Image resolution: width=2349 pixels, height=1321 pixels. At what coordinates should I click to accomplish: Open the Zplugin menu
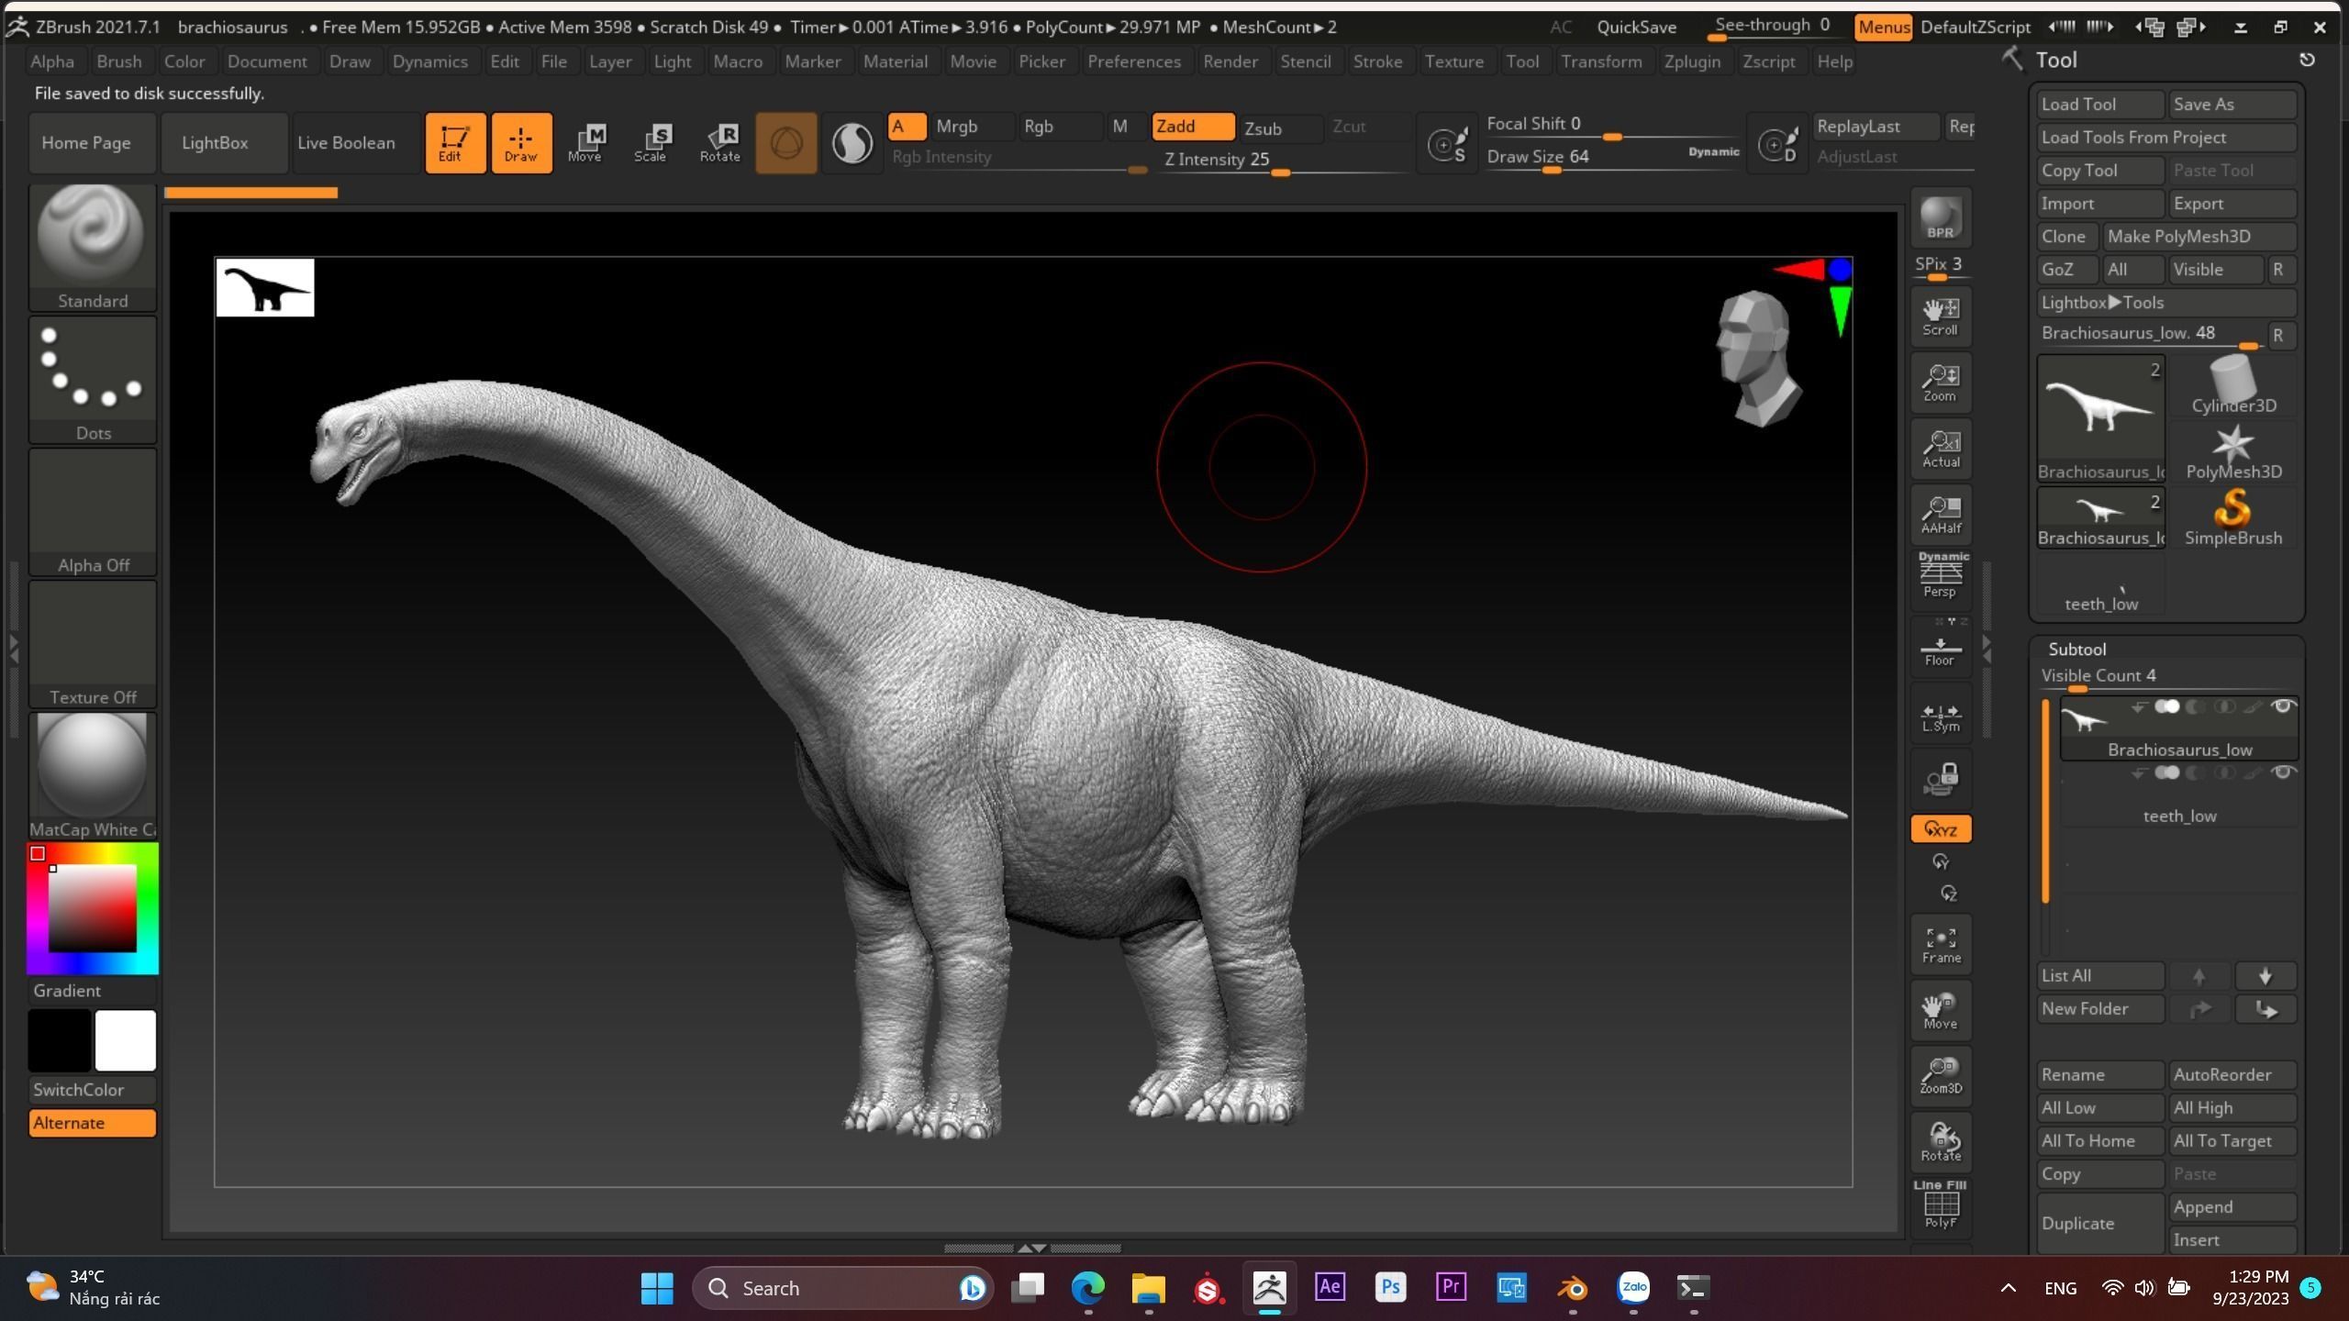coord(1692,61)
